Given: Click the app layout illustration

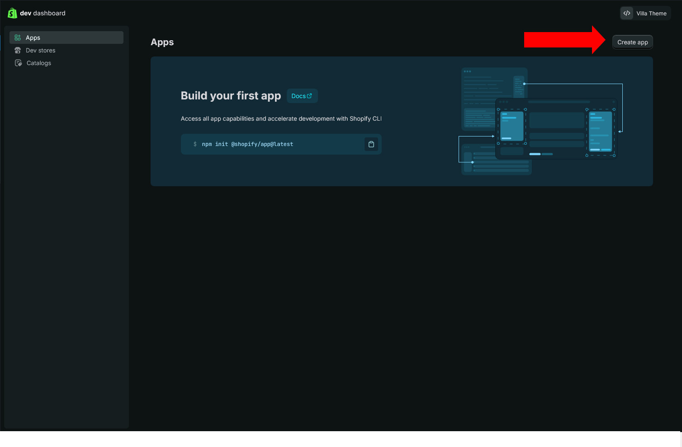Looking at the screenshot, I should coord(540,121).
